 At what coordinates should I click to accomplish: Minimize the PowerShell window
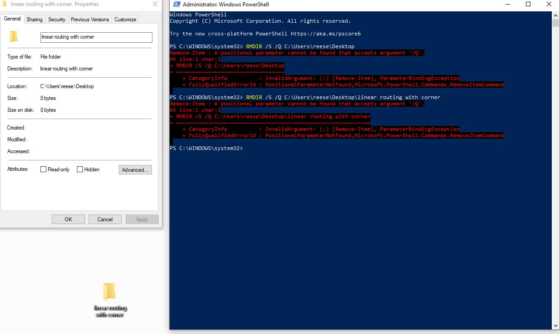507,5
